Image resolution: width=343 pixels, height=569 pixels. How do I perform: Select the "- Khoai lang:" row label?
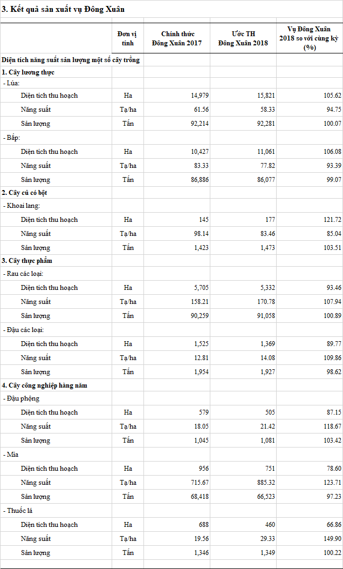click(22, 206)
